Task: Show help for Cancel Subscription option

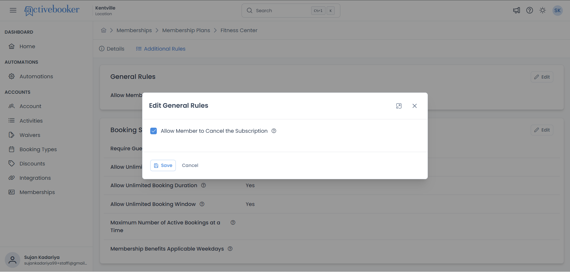Action: pyautogui.click(x=274, y=131)
